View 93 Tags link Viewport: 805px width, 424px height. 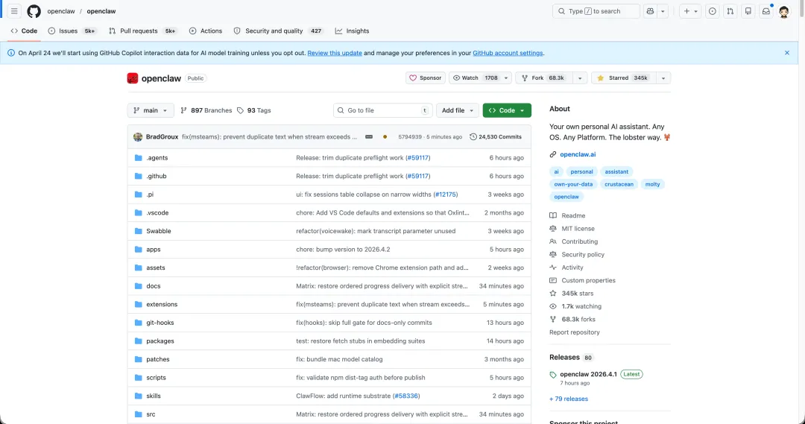[x=253, y=110]
